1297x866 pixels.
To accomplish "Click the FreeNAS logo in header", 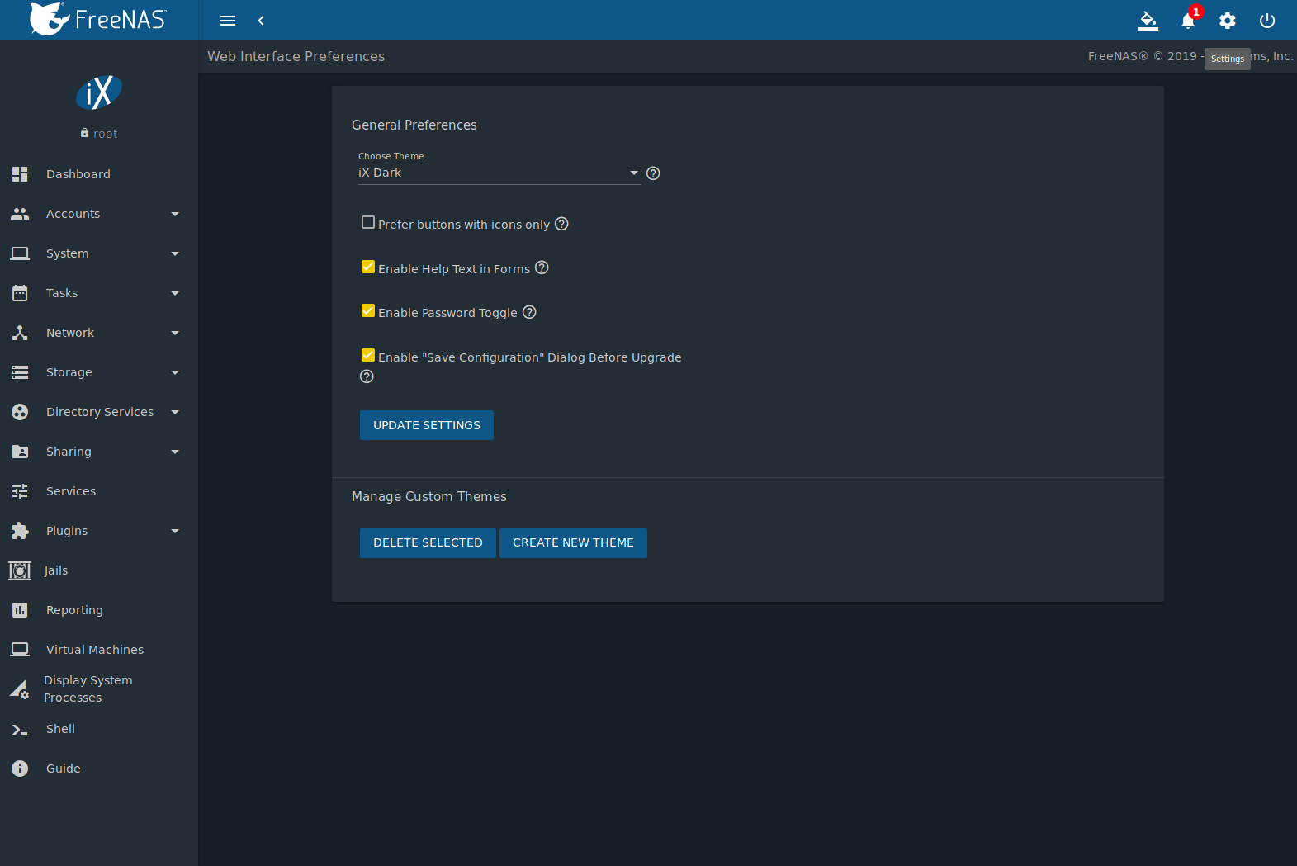I will [98, 19].
